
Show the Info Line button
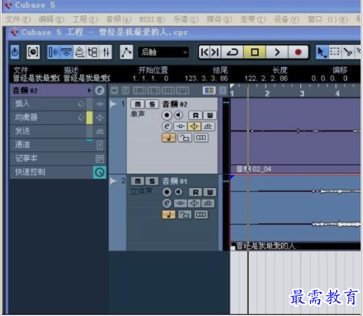click(66, 52)
